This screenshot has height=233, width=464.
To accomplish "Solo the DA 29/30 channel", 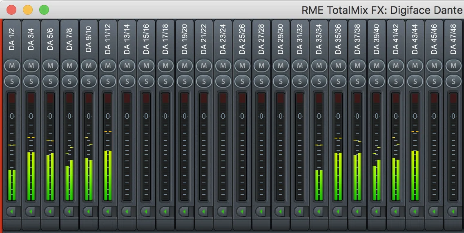I will 281,81.
